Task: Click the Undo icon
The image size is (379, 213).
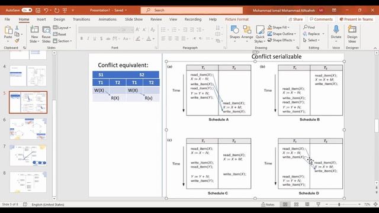Action: (x=46, y=10)
